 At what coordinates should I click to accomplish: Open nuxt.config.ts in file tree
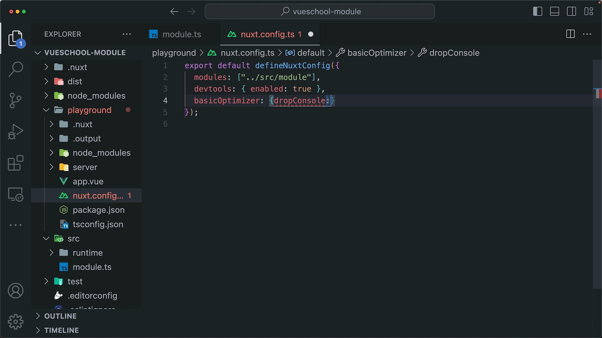(87, 196)
